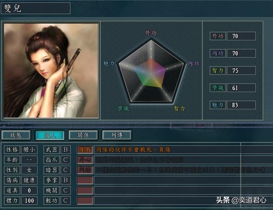Screen dimensions: 273x210
Task: Click the empty skill slot in the 機關 row
Action: (x=85, y=190)
